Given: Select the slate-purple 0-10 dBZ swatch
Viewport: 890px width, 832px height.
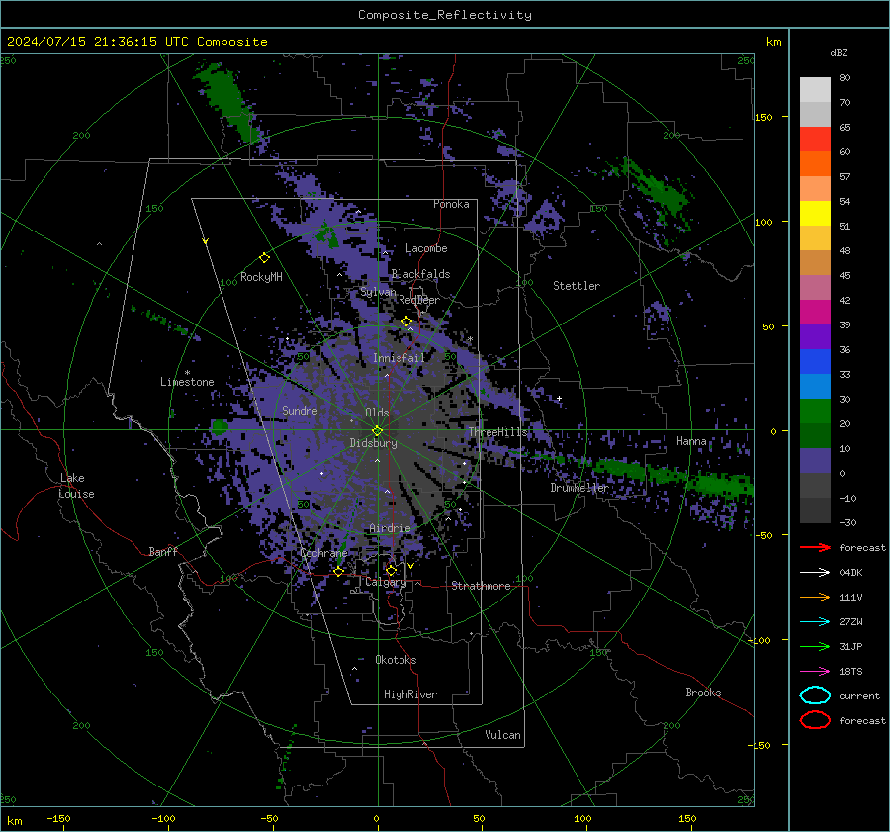Looking at the screenshot, I should (x=815, y=460).
